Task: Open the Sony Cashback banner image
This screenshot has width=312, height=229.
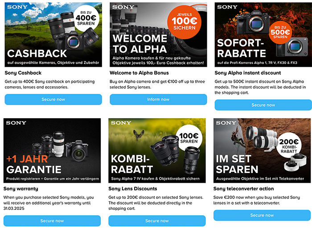Action: [x=53, y=35]
